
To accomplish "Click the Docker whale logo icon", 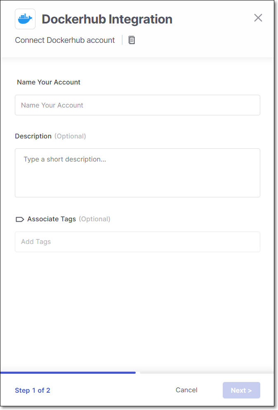I will [25, 19].
